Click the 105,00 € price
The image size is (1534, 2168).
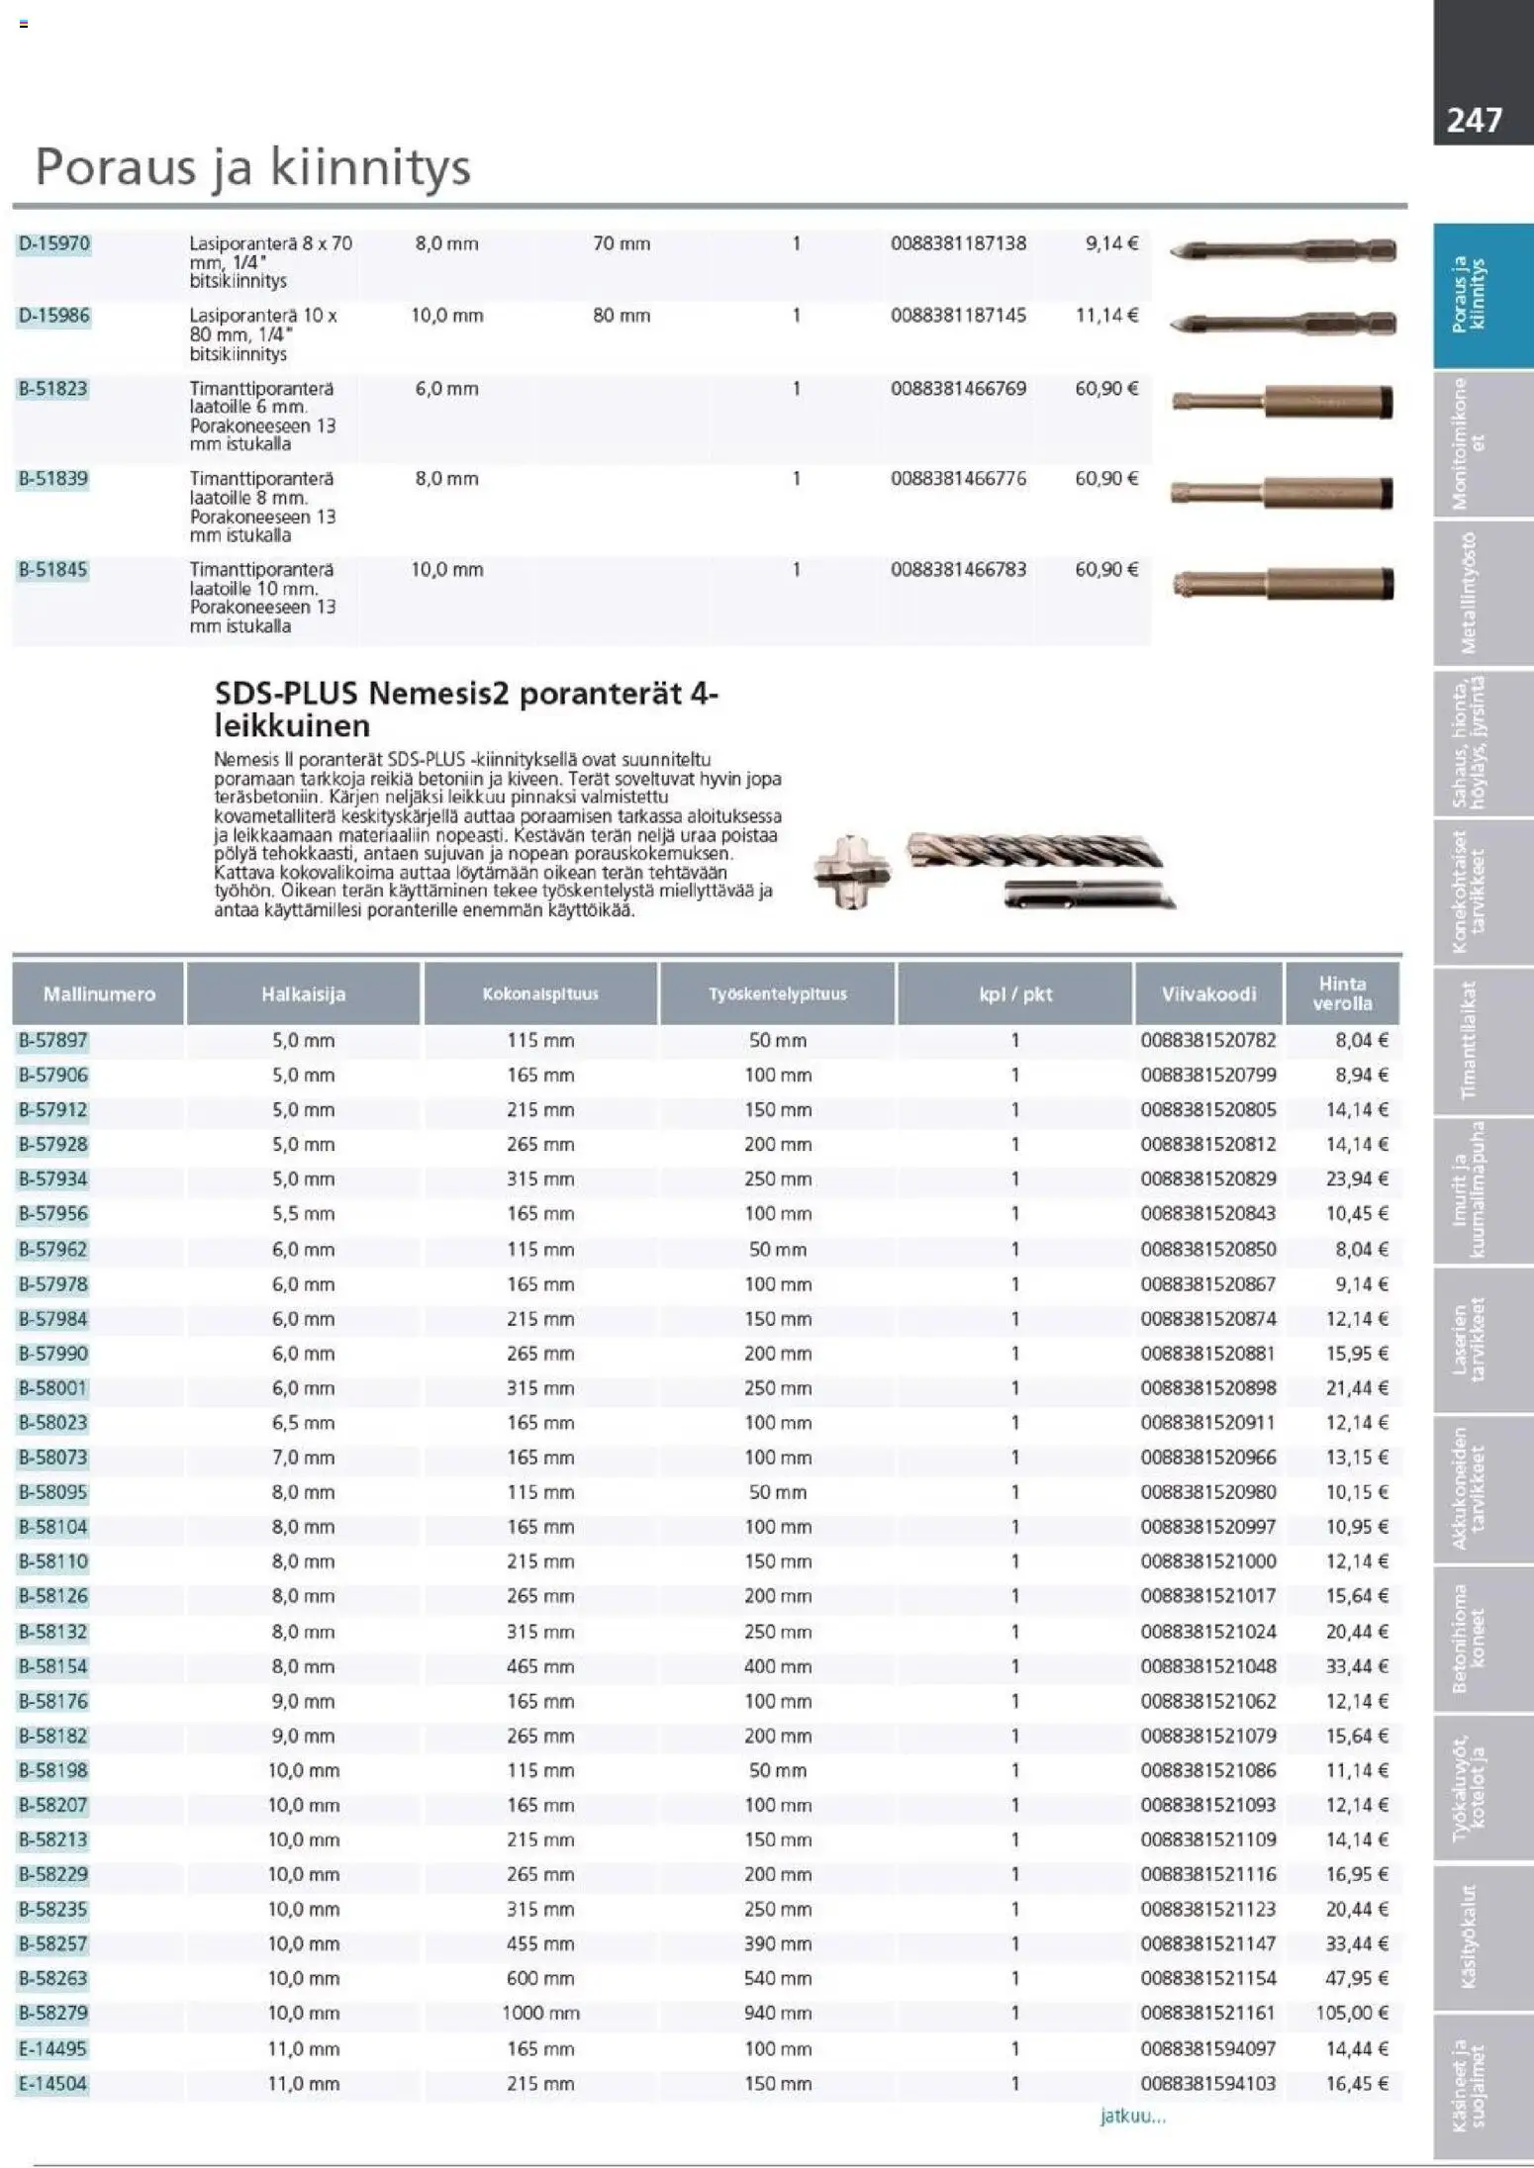(x=1352, y=2013)
